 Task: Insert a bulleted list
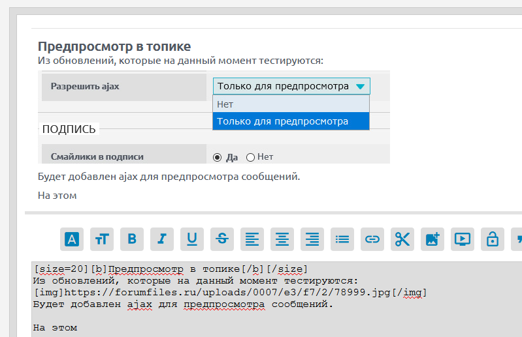342,239
